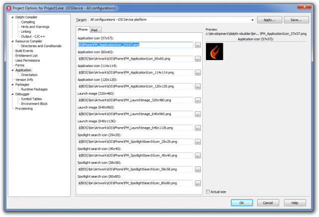
Task: Open Help for project options
Action: pyautogui.click(x=295, y=203)
